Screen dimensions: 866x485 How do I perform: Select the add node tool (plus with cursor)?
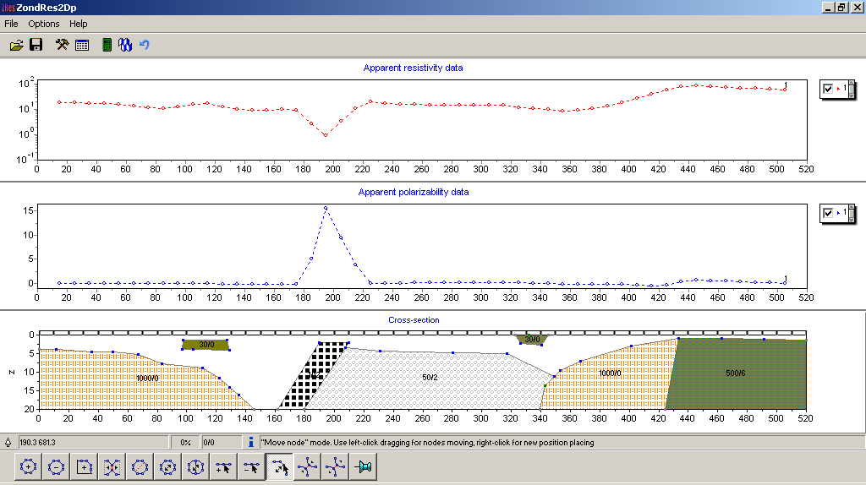coord(224,466)
